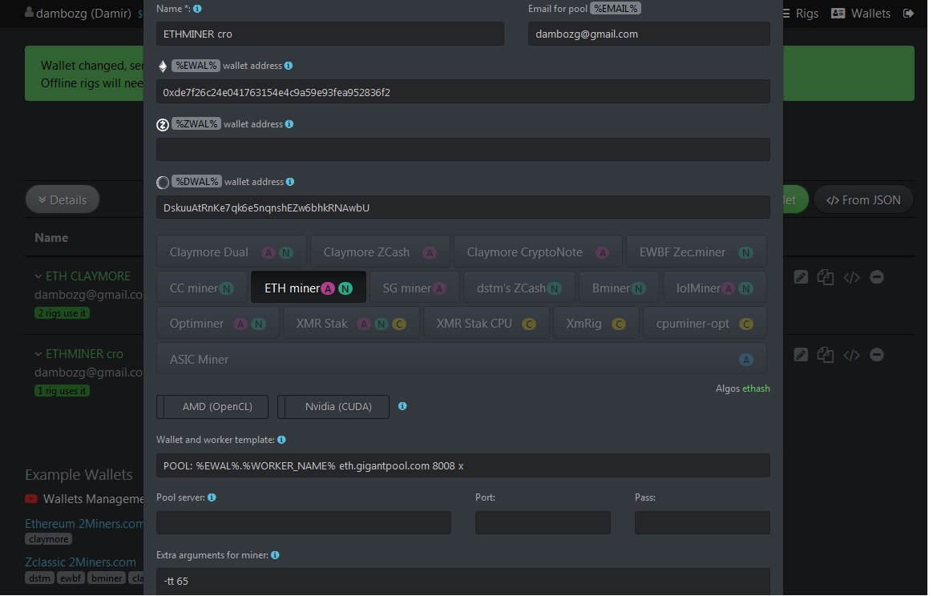Viewport: 933px width, 596px height.
Task: Collapse the ETHMINER cro wallet row
Action: coord(38,355)
